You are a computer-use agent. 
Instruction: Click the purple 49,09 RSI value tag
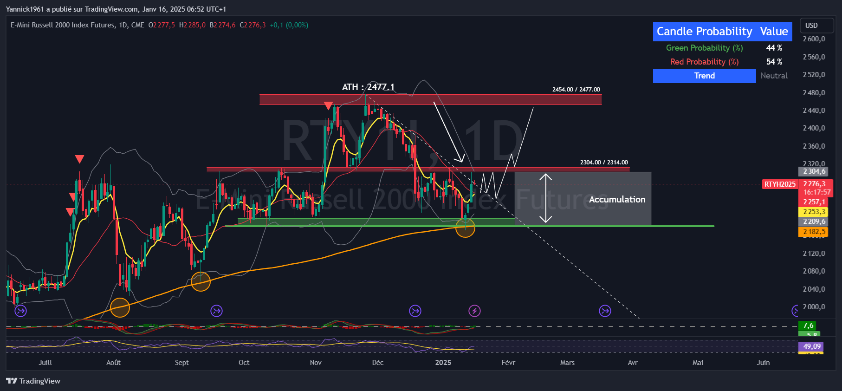click(811, 346)
